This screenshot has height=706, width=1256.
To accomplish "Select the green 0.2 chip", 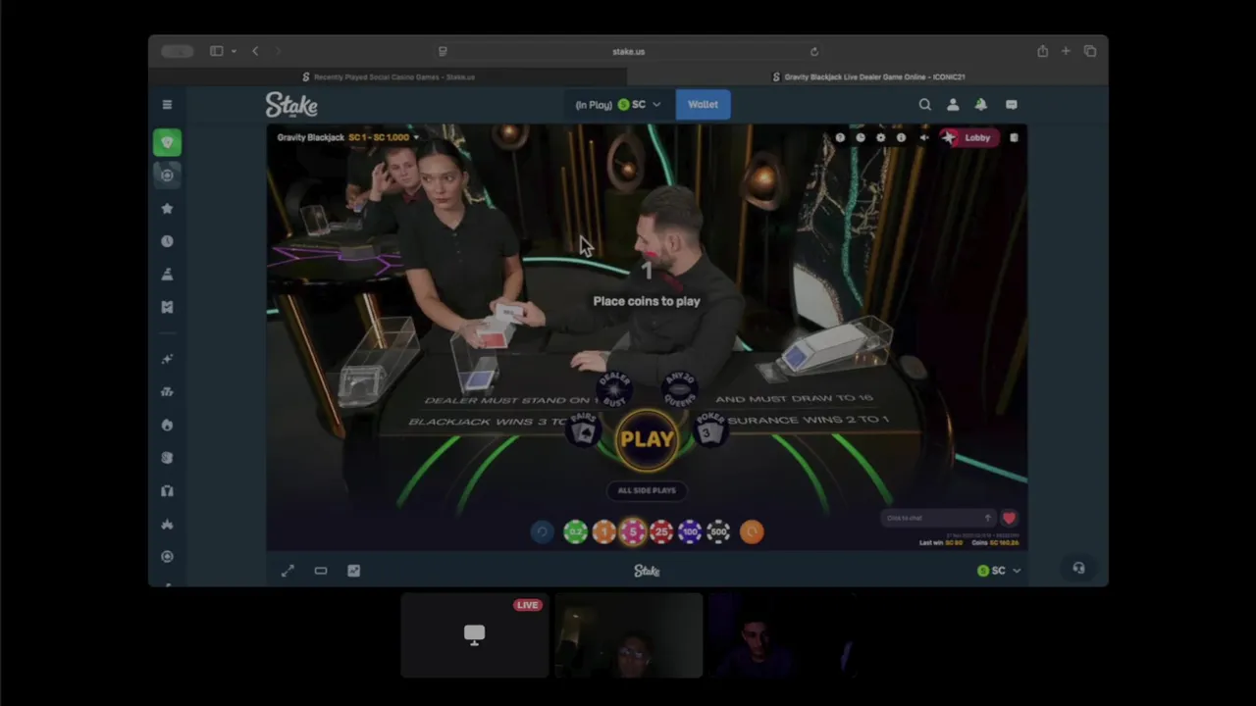I will pyautogui.click(x=575, y=531).
